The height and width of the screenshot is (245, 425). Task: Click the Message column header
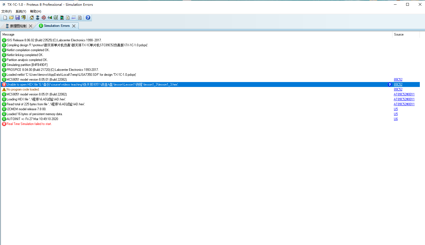point(197,34)
